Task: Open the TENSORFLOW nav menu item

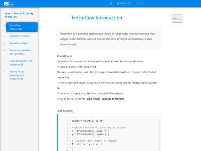Action: click(124, 4)
